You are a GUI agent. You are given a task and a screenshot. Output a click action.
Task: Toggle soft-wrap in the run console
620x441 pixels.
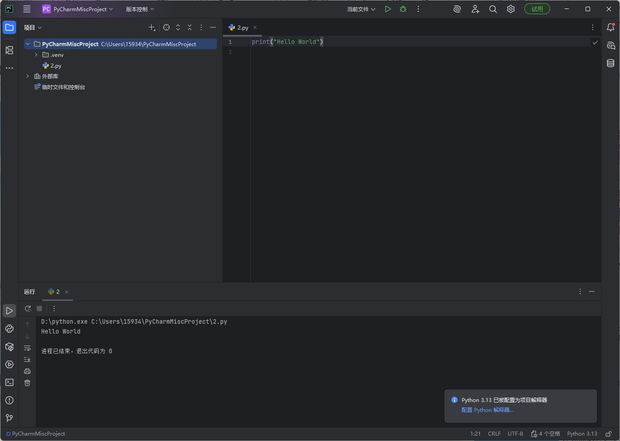[27, 348]
